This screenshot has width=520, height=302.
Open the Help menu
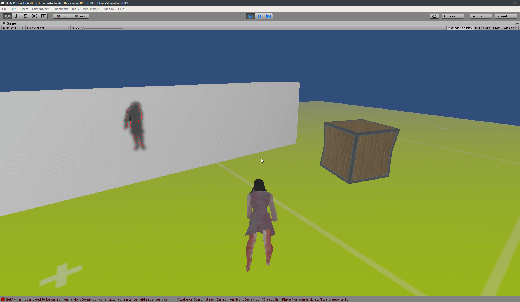(x=121, y=9)
